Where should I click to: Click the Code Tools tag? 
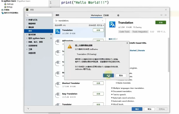coord(124,32)
